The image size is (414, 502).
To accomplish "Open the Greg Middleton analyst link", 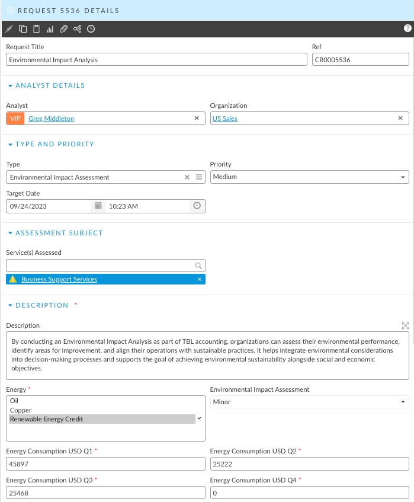I will pos(51,119).
